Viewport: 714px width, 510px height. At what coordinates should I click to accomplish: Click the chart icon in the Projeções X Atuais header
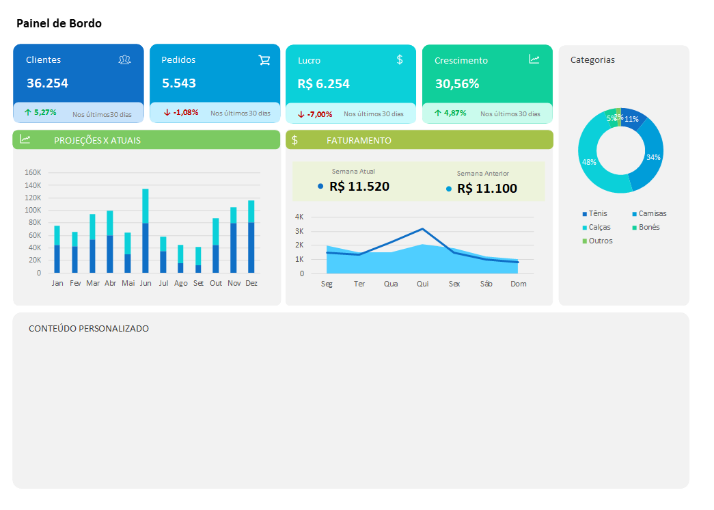pyautogui.click(x=27, y=139)
